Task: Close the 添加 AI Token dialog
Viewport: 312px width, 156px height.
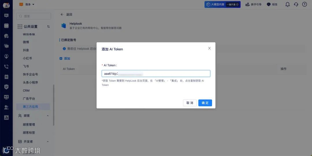Action: point(209,48)
